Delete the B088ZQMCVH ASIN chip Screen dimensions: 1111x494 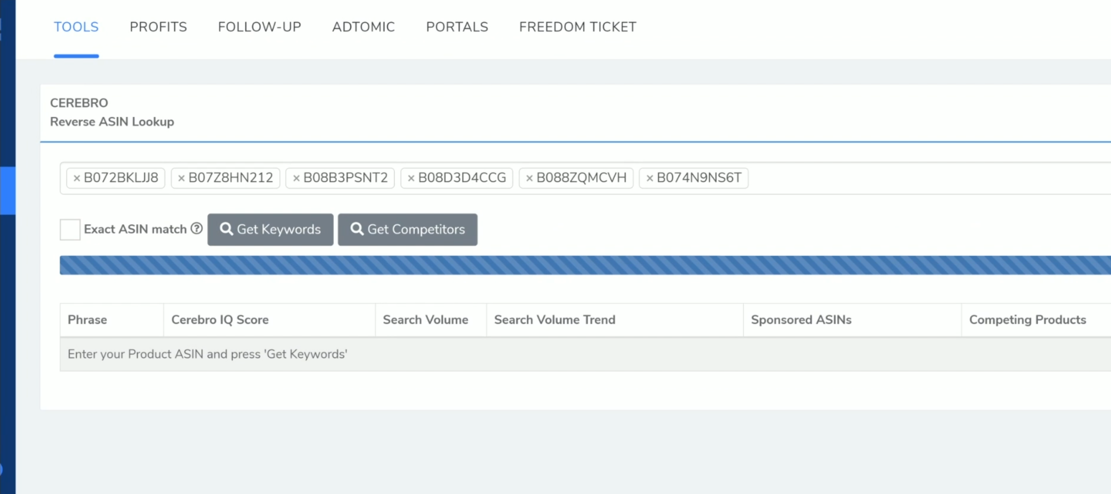529,178
